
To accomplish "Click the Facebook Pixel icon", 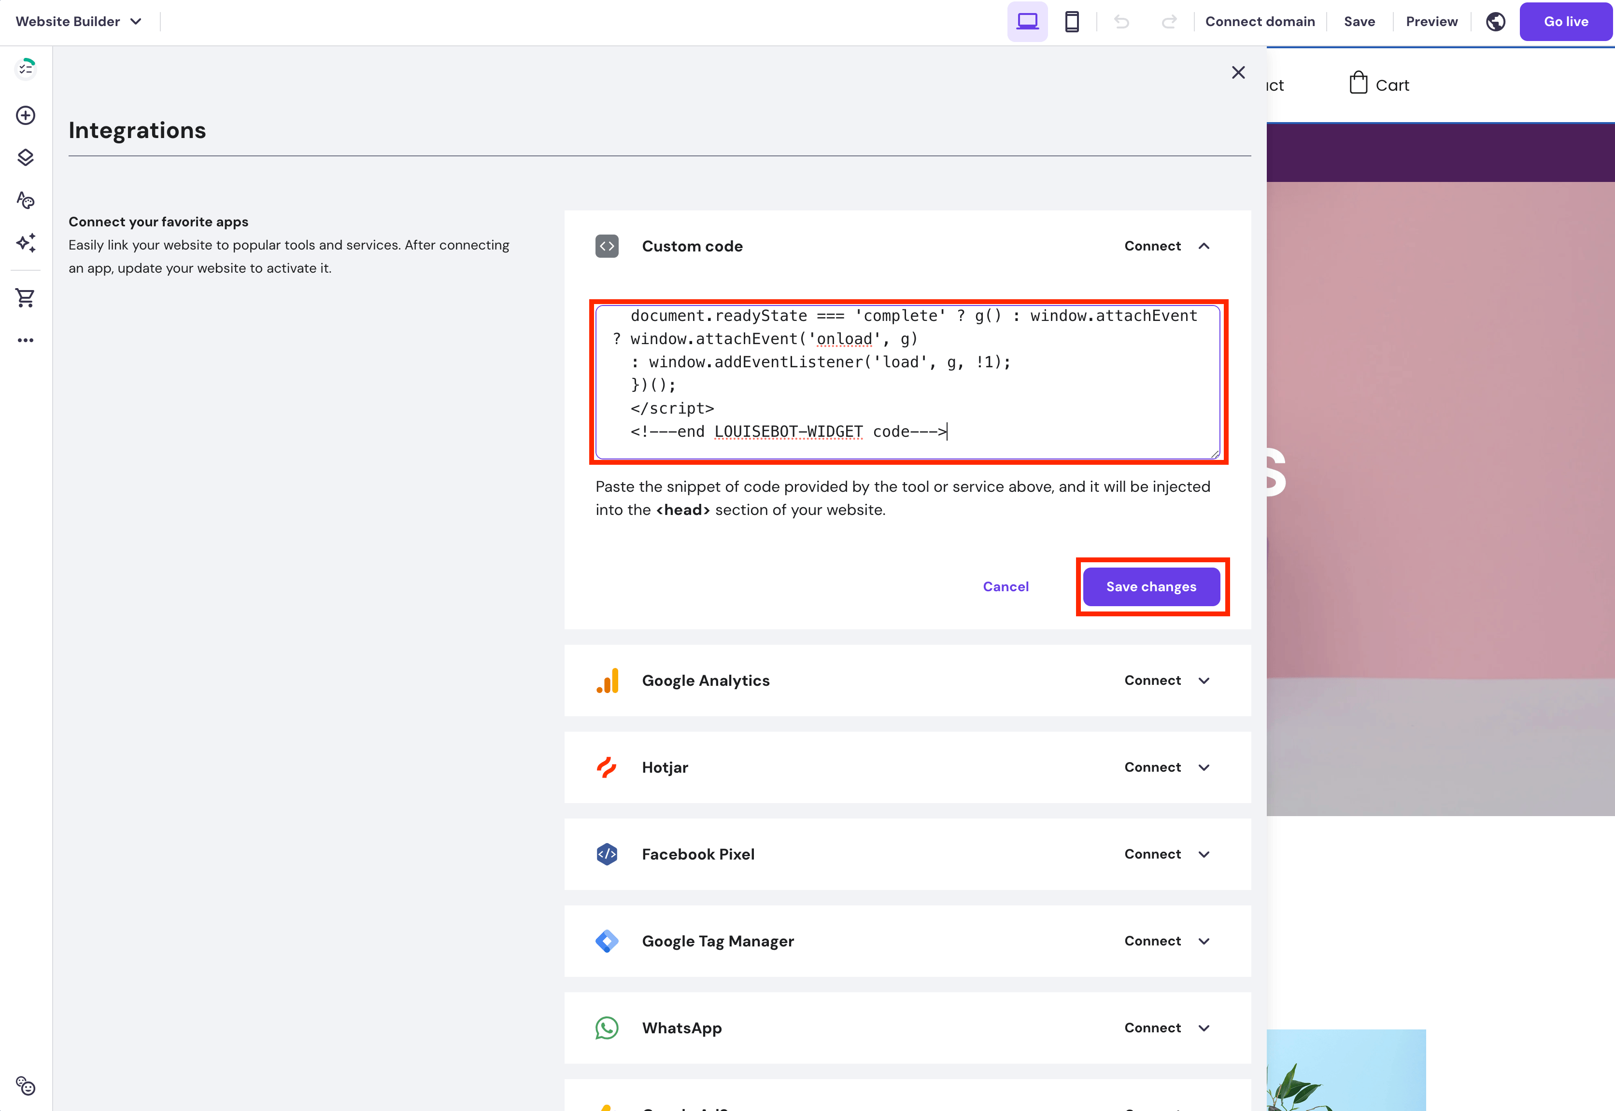I will pos(607,854).
